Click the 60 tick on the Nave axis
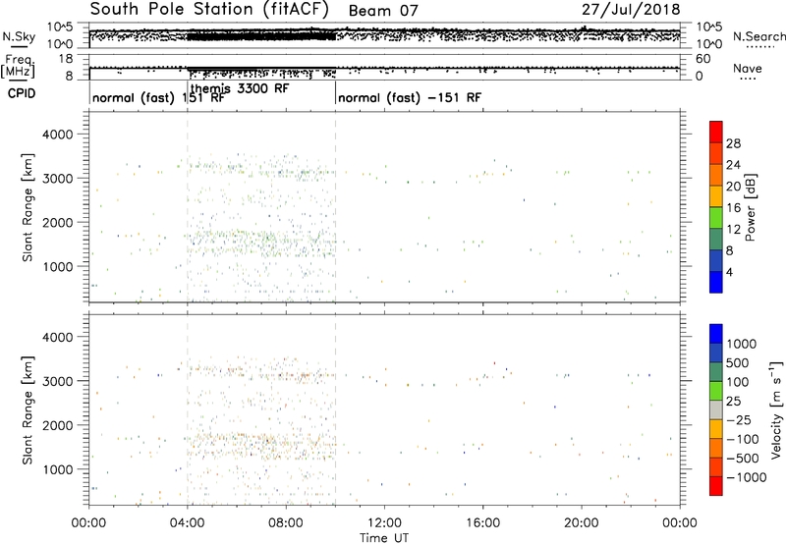 point(702,59)
